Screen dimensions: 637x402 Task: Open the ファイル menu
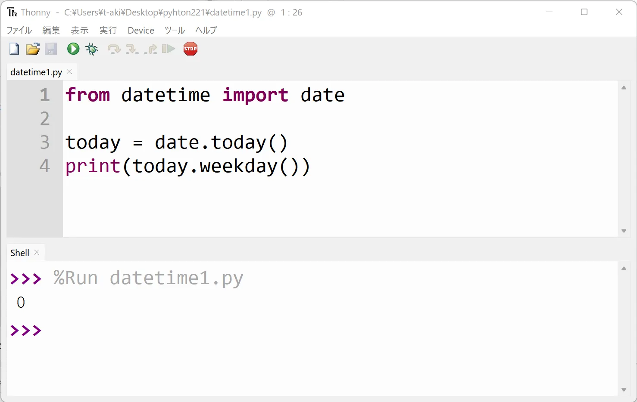click(x=19, y=30)
